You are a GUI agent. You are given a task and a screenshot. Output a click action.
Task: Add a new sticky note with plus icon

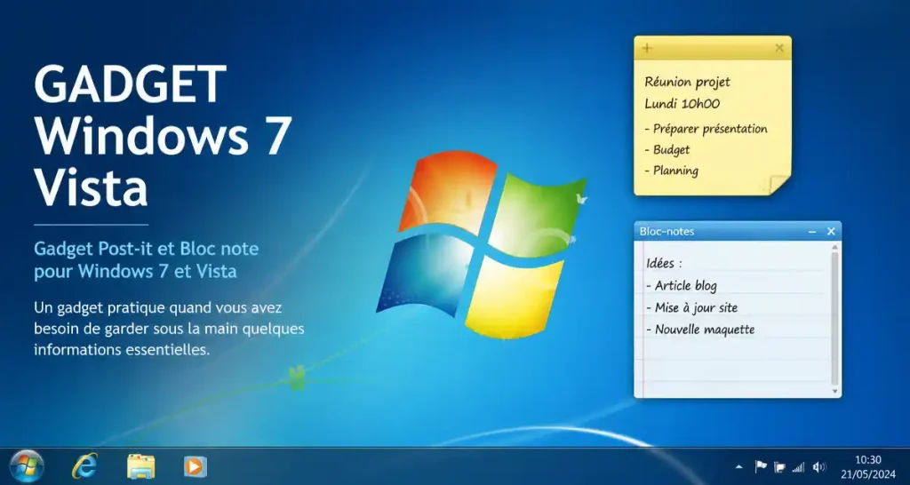(x=647, y=48)
